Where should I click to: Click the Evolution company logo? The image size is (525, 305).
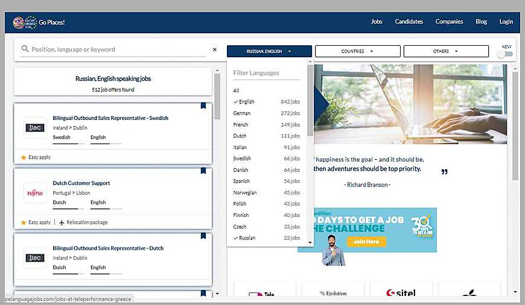coord(333,294)
